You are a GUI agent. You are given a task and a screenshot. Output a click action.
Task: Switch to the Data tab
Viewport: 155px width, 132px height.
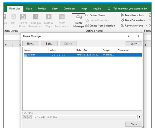[29, 9]
